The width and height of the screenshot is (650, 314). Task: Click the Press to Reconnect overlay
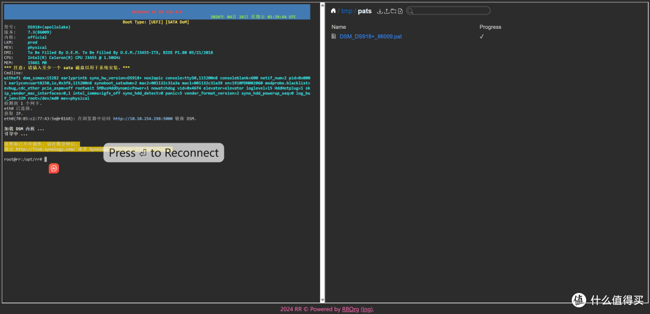(x=164, y=152)
